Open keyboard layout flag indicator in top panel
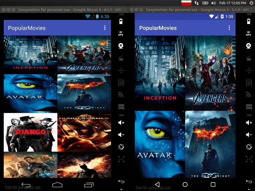 pyautogui.click(x=186, y=3)
